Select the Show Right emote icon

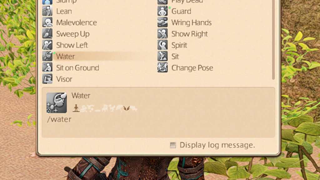pos(162,34)
